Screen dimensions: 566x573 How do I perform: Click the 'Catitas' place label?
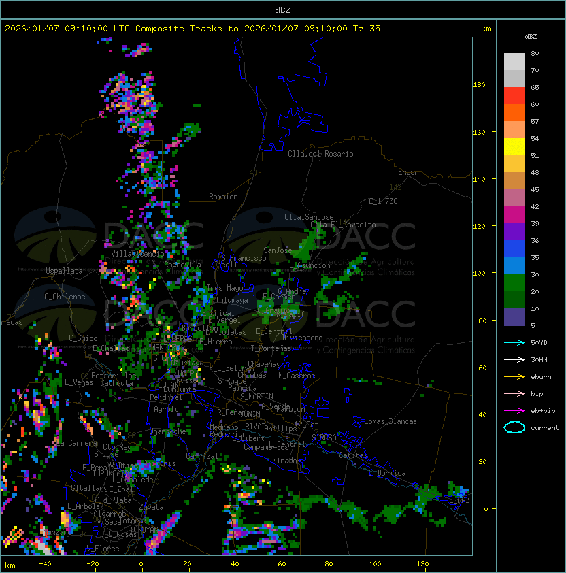click(x=353, y=455)
